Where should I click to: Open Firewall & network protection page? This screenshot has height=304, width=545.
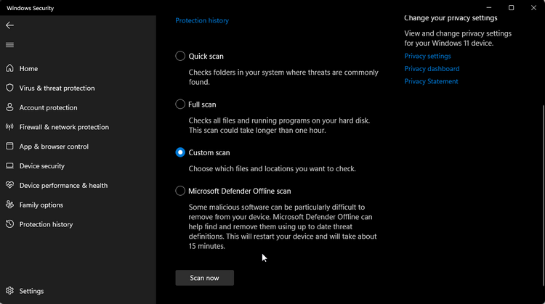tap(64, 127)
